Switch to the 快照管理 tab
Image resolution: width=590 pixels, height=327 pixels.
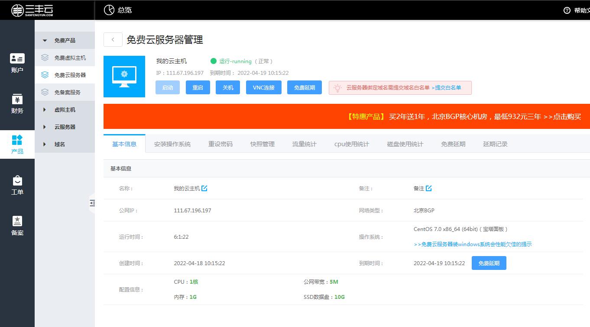pyautogui.click(x=263, y=144)
